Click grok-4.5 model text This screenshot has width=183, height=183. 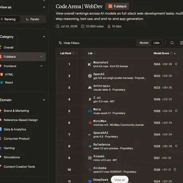(x=98, y=136)
